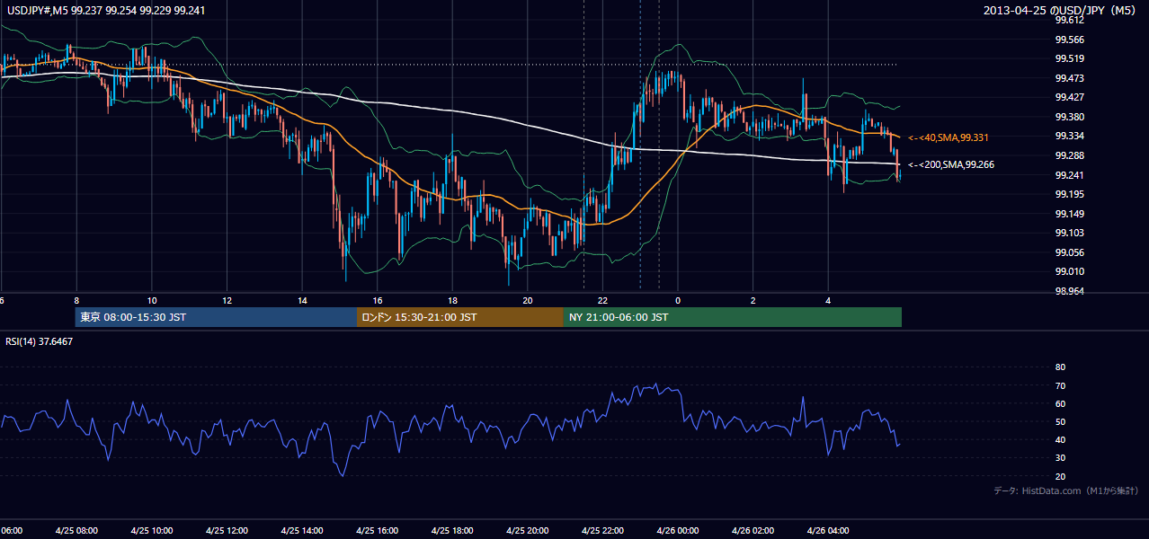The width and height of the screenshot is (1149, 539).
Task: Click RSI axis level 50
Action: (1060, 421)
